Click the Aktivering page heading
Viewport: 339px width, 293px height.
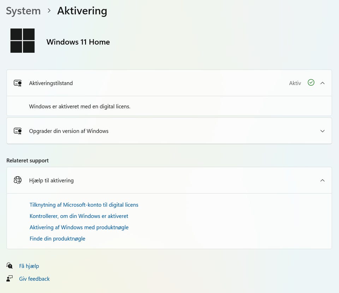pyautogui.click(x=82, y=11)
